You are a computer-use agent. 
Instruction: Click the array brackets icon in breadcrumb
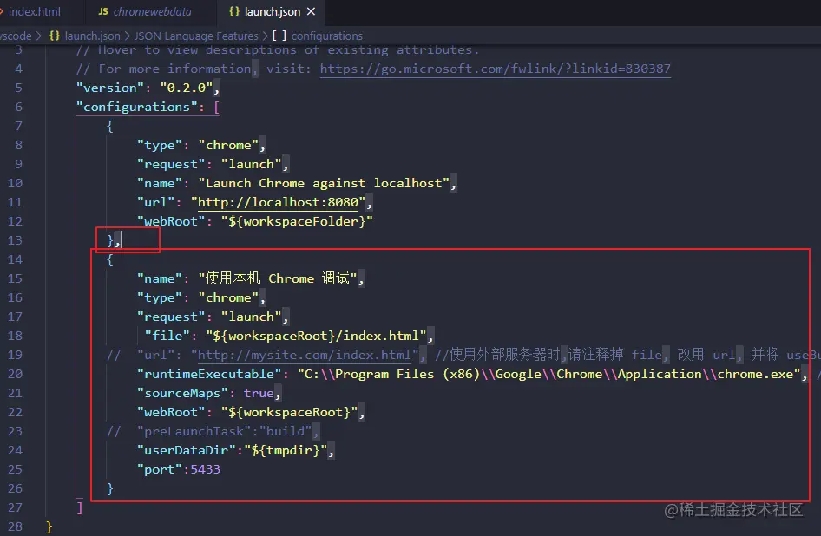coord(279,36)
